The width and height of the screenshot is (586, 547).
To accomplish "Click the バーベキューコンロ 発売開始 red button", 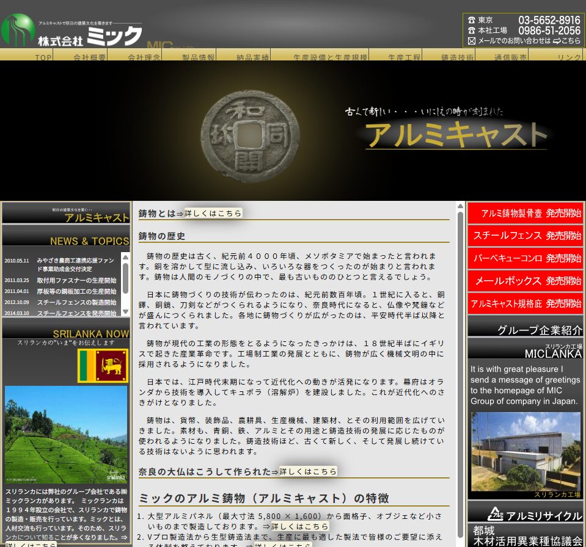I will [525, 258].
